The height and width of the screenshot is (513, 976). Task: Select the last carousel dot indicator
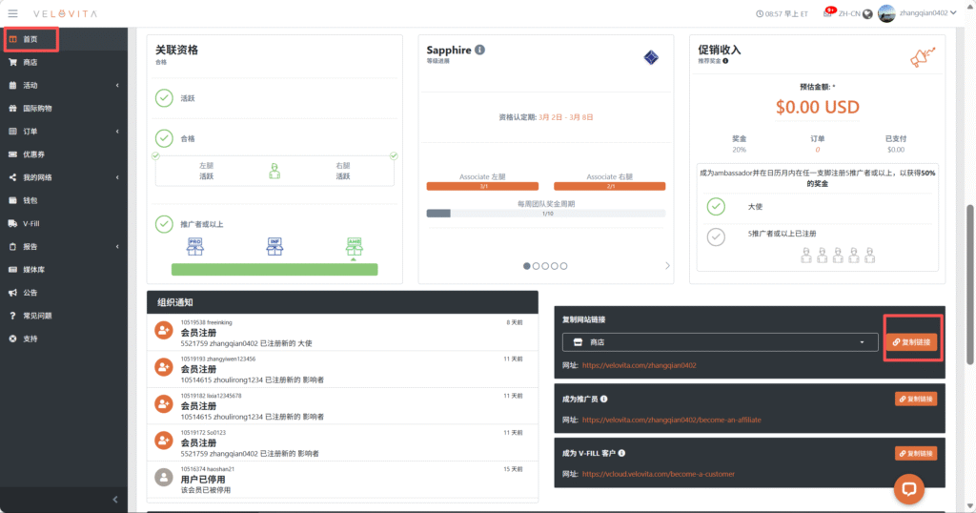[x=563, y=266]
